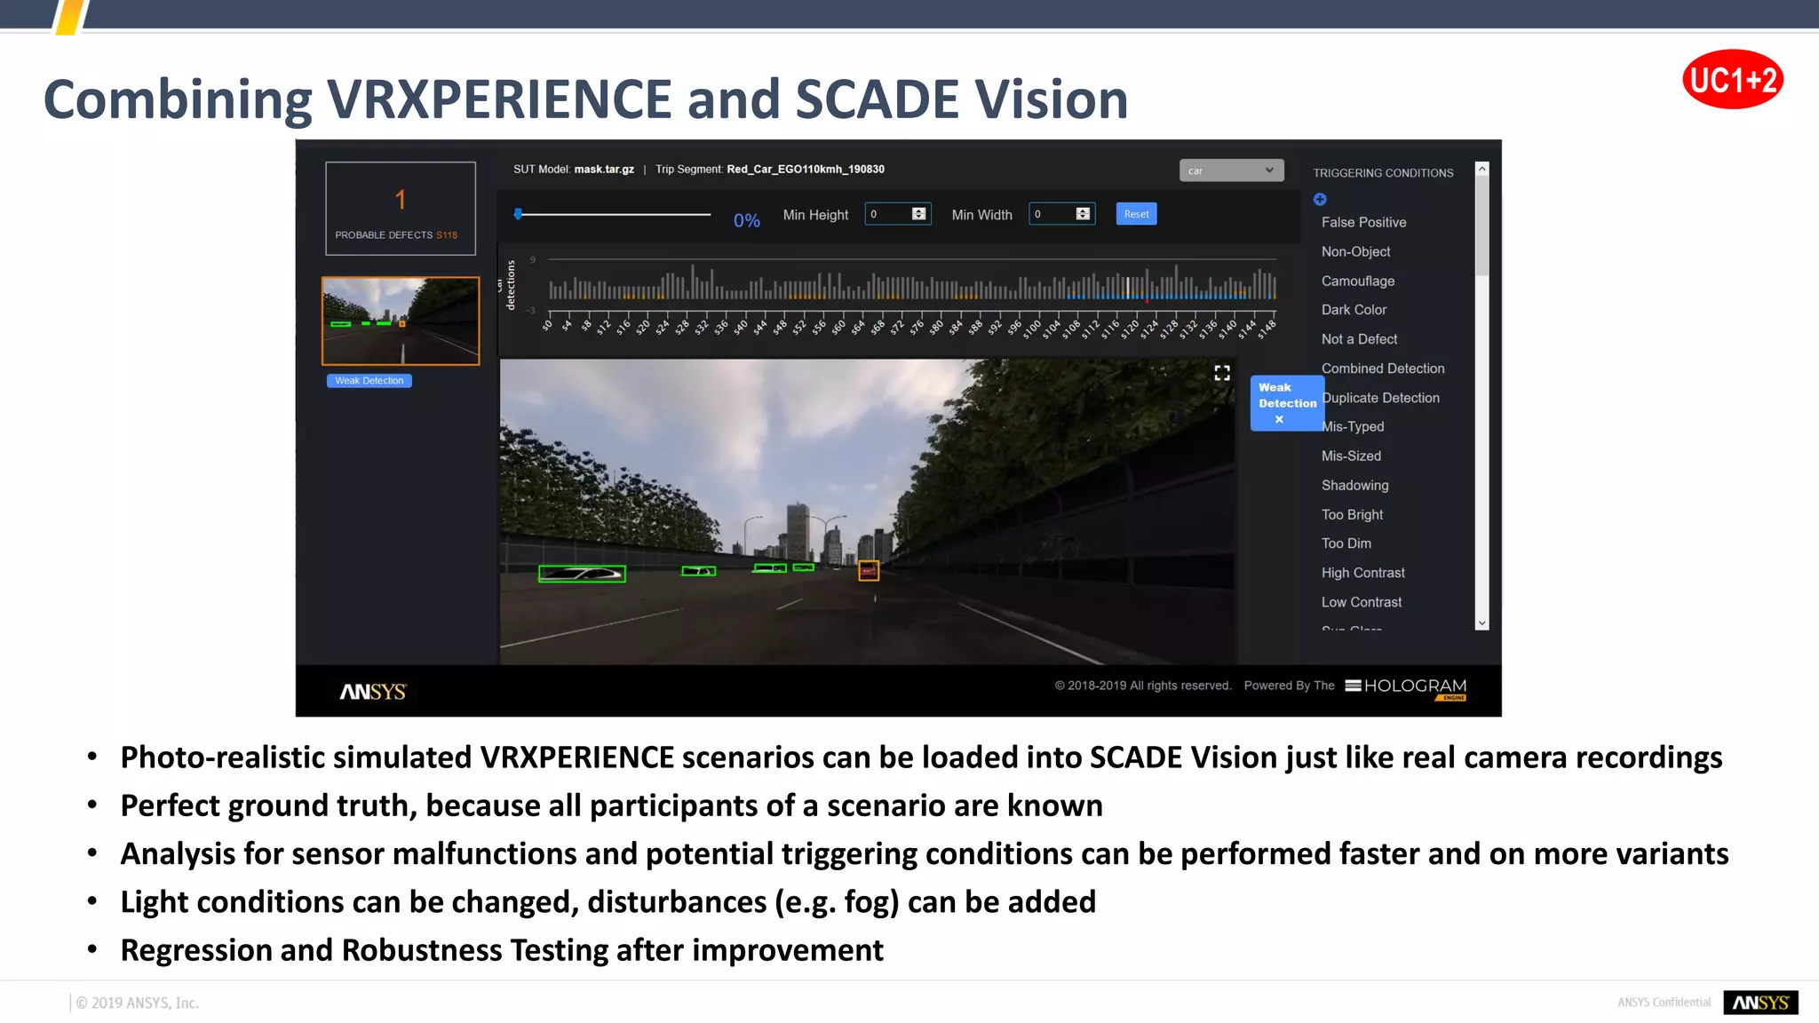Click the red marker bar in detections timeline
The height and width of the screenshot is (1023, 1819).
pos(1148,299)
